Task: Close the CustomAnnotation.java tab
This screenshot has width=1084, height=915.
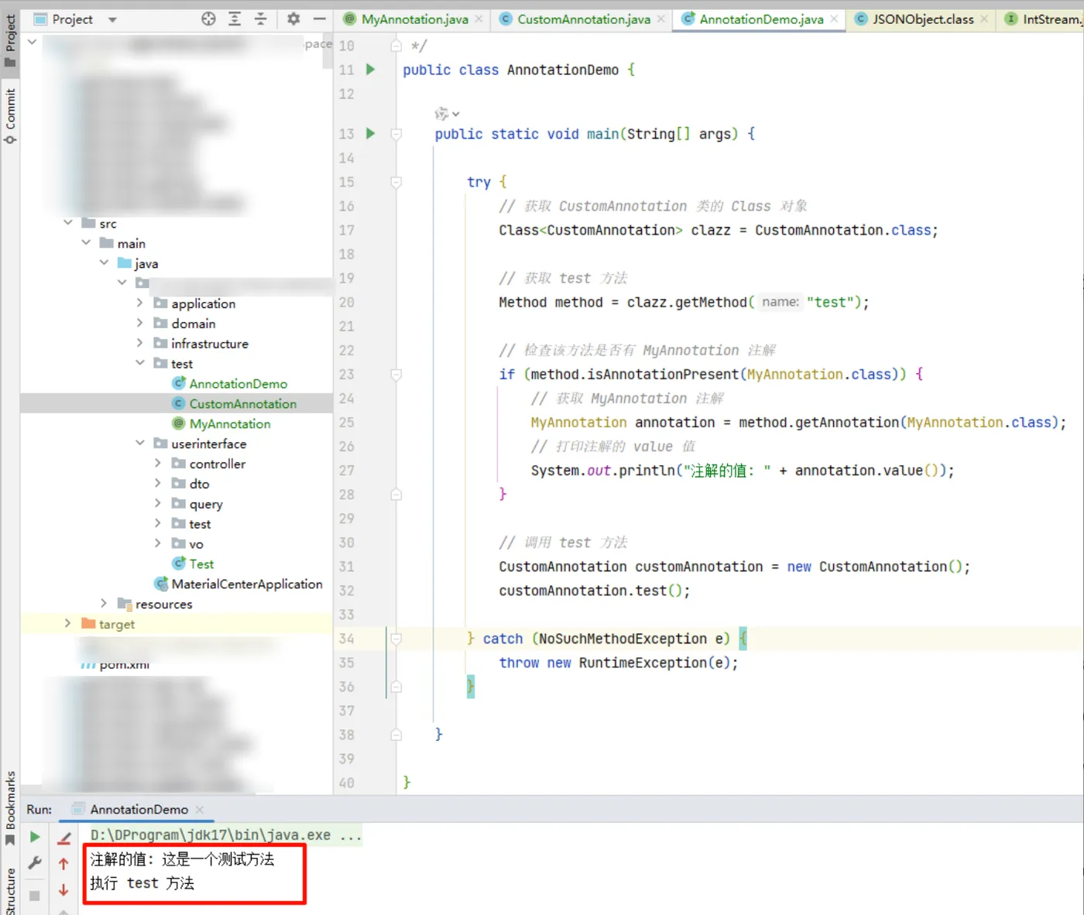Action: [660, 19]
